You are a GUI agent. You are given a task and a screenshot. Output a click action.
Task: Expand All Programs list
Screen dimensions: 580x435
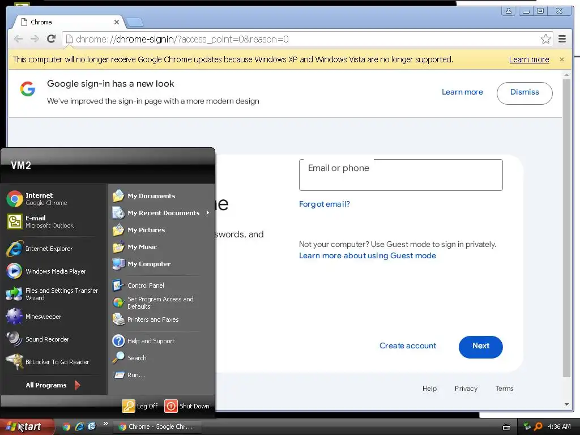[x=53, y=385]
